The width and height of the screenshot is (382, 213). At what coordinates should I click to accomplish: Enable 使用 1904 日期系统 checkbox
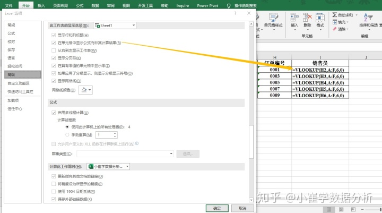click(x=54, y=192)
